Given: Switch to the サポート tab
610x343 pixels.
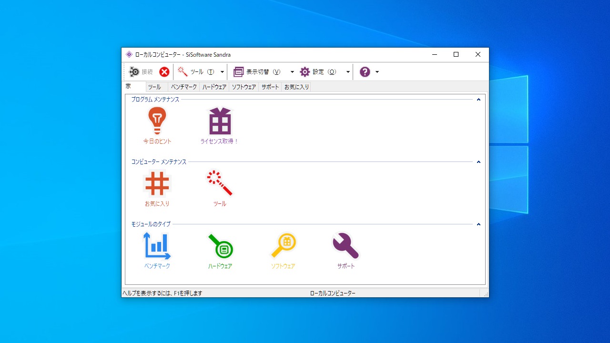Looking at the screenshot, I should tap(270, 87).
